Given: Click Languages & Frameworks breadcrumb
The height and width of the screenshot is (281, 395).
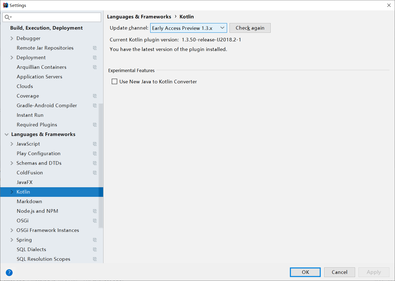Looking at the screenshot, I should pos(139,17).
